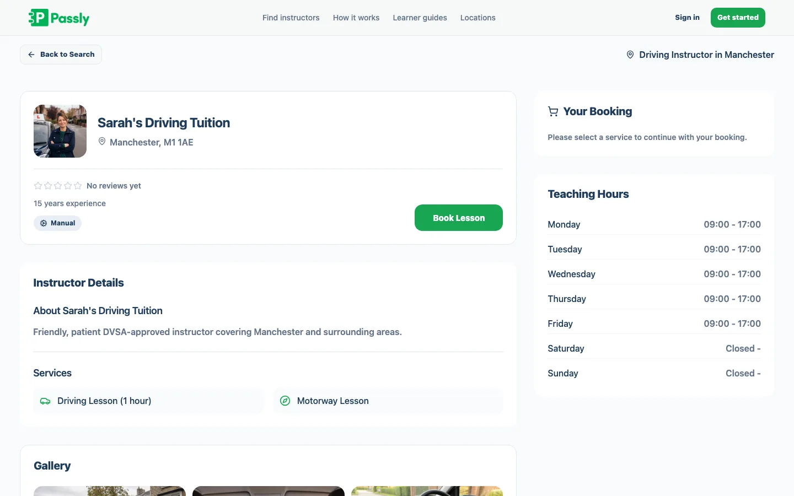Click the pin icon beside Driving Instructor in Manchester
794x496 pixels.
(630, 55)
